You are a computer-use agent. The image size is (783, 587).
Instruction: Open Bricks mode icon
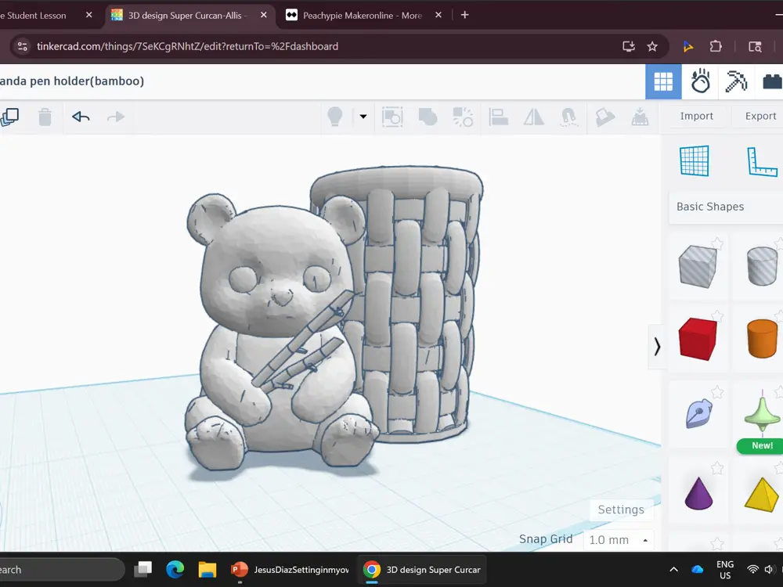772,81
